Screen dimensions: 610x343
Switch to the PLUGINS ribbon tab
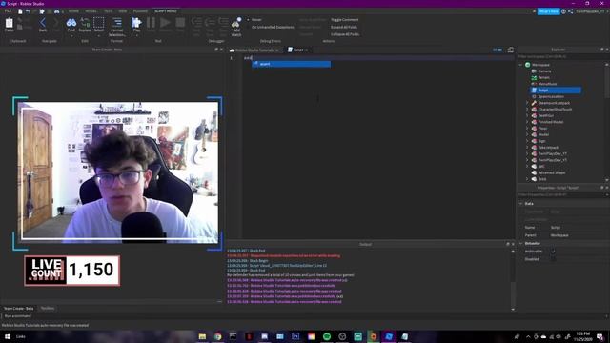point(140,11)
